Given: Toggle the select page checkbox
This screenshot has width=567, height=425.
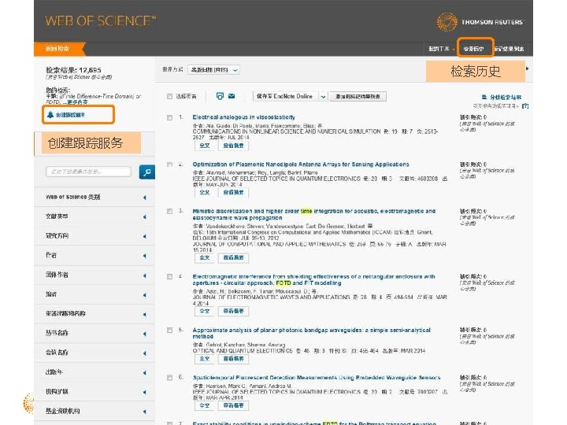Looking at the screenshot, I should pyautogui.click(x=169, y=97).
